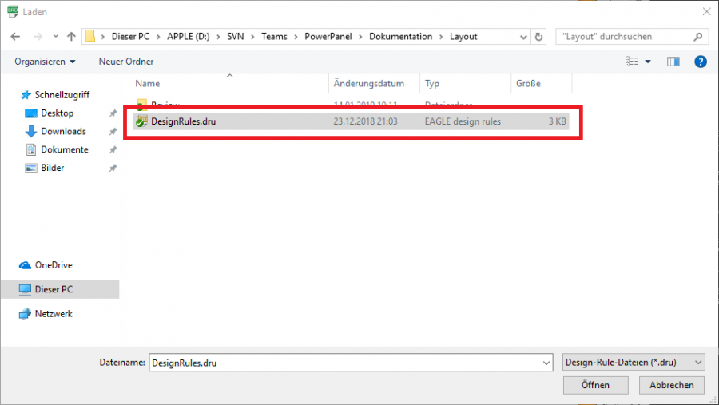Viewport: 719px width, 405px height.
Task: Open OneDrive in the sidebar
Action: [54, 265]
